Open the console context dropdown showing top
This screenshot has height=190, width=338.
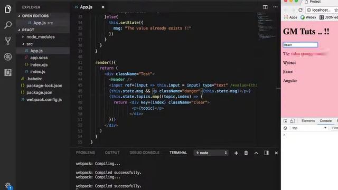coord(309,128)
